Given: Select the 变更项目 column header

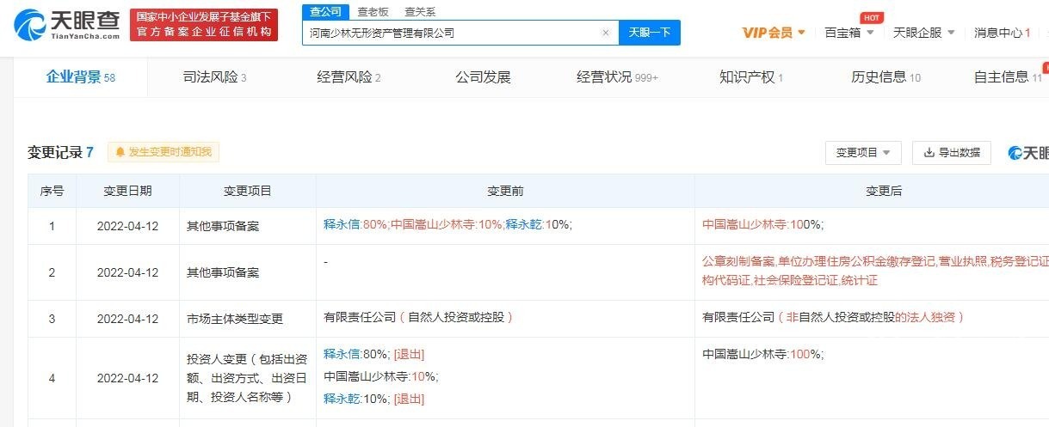Looking at the screenshot, I should click(x=248, y=191).
